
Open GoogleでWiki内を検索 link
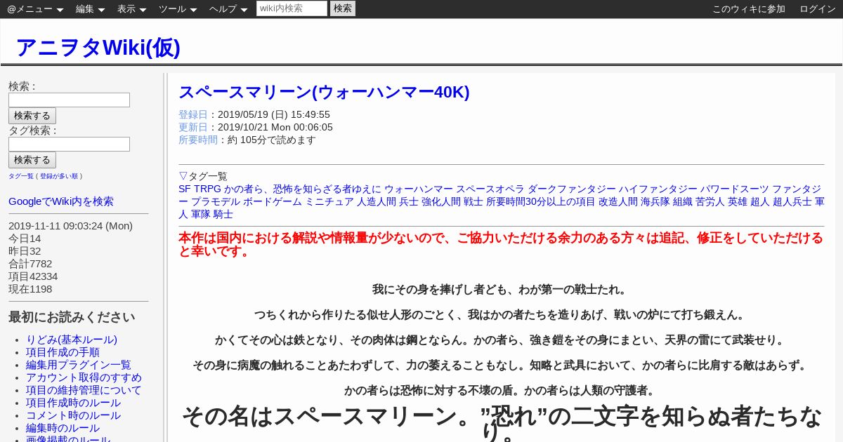tap(61, 201)
